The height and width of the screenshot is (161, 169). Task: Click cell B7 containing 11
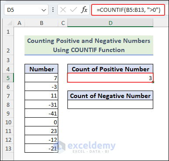[42, 96]
